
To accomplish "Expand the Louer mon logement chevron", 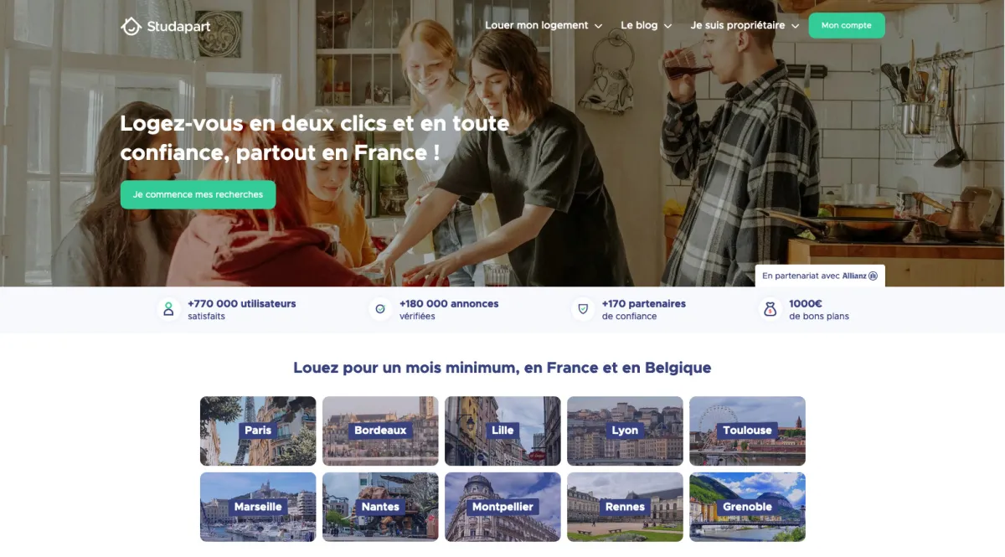I will click(x=598, y=26).
